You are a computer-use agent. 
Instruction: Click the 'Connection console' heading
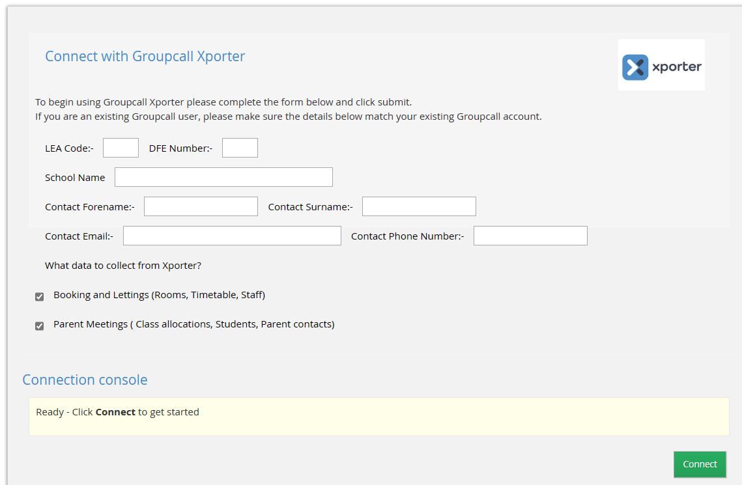point(85,380)
